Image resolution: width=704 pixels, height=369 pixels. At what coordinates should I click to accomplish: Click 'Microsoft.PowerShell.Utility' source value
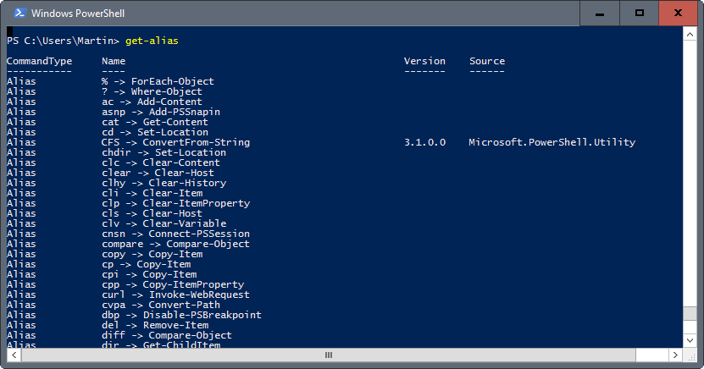click(552, 142)
